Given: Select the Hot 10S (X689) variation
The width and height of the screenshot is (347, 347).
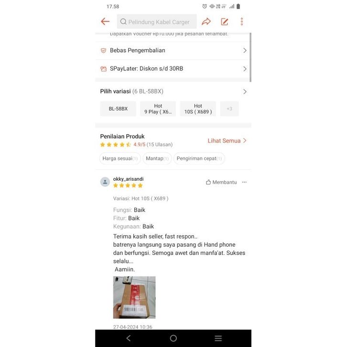Looking at the screenshot, I should (x=198, y=108).
